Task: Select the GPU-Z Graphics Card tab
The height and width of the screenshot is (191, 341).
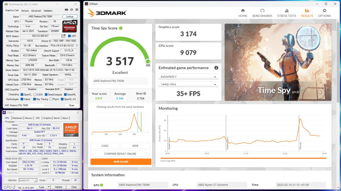Action: coord(12,10)
